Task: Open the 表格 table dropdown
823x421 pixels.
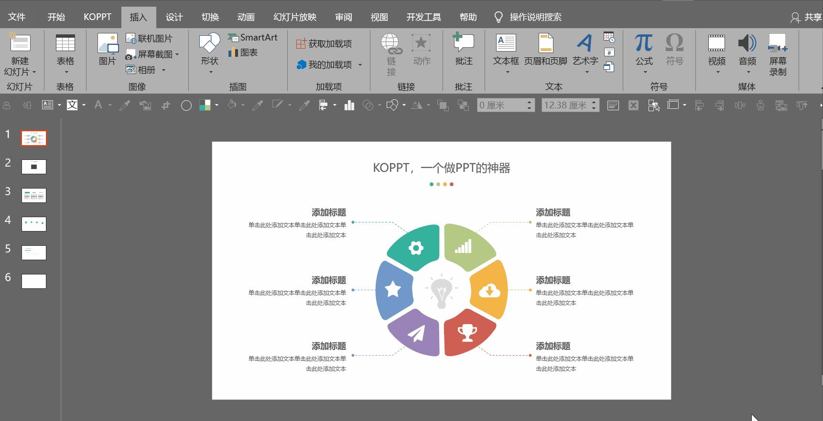Action: 65,72
